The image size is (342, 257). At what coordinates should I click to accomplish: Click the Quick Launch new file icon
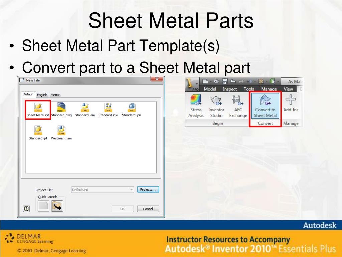43,206
